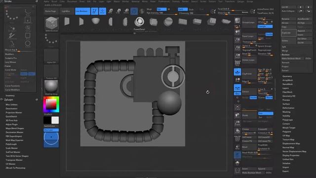Expand the Lazy Mouse section
The image size is (316, 178).
click(10, 62)
